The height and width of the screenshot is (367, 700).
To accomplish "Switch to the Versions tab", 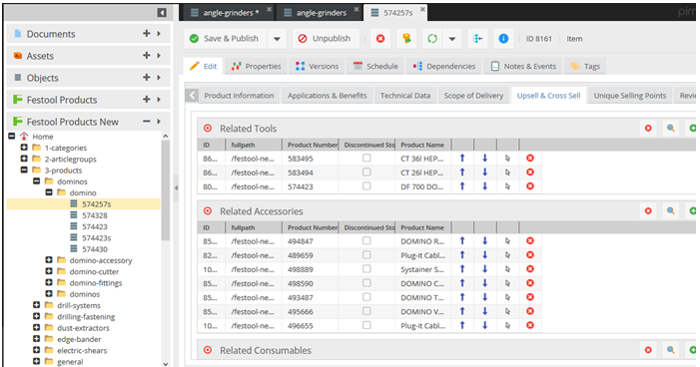I will pos(317,66).
